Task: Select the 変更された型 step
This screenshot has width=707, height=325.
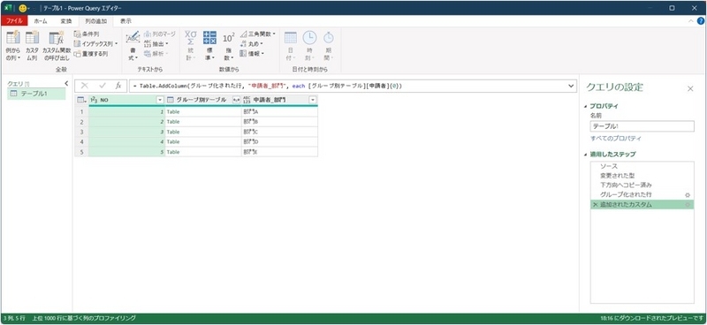Action: click(642, 176)
